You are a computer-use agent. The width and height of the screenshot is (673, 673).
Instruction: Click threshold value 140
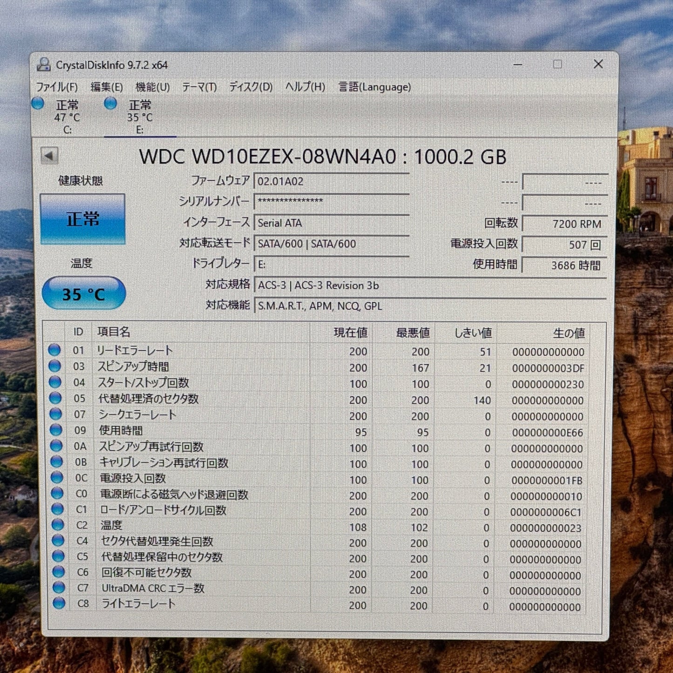pos(482,401)
